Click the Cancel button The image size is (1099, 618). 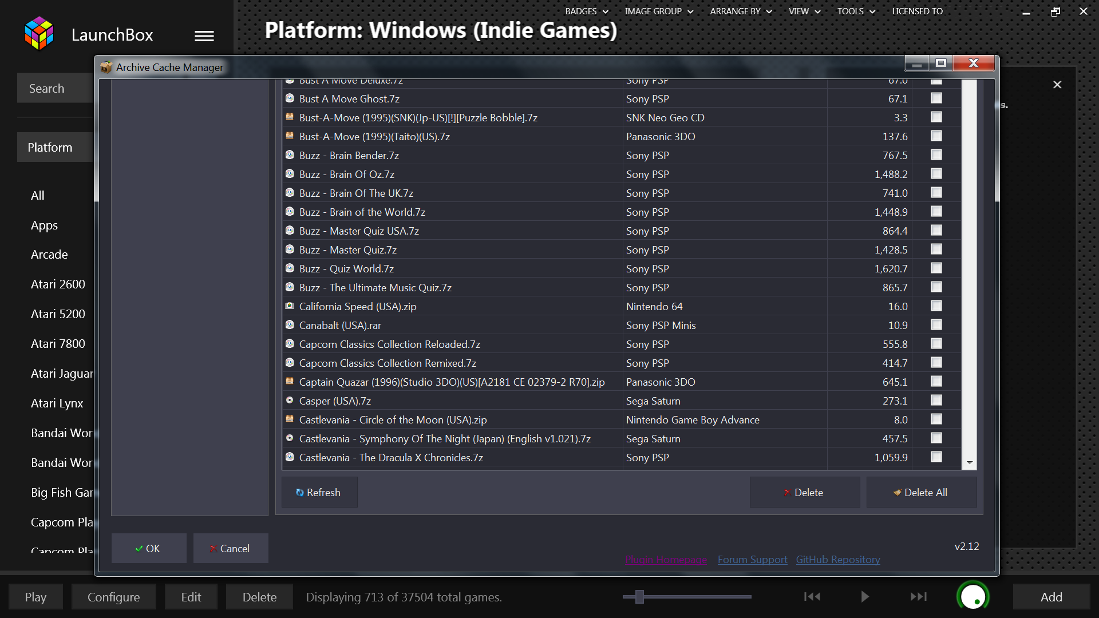231,548
